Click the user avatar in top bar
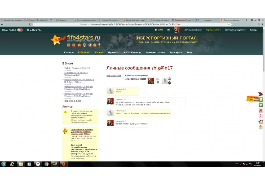This screenshot has width=265, height=185. (x=177, y=30)
